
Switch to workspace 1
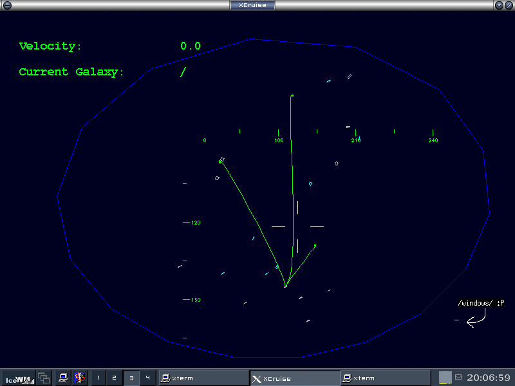(98, 378)
